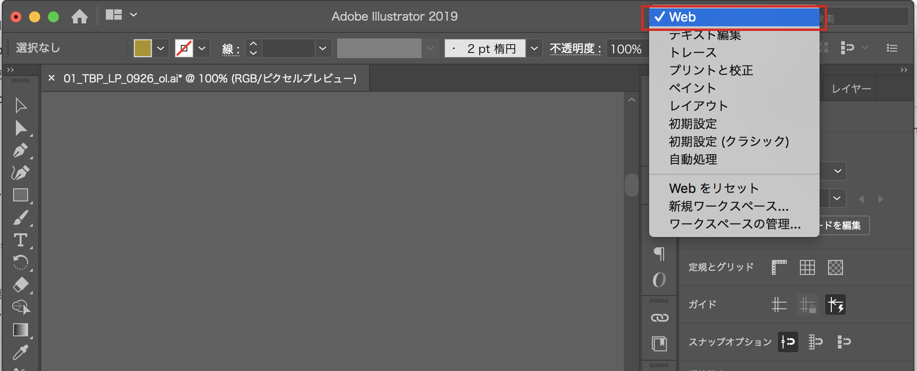917x371 pixels.
Task: Click the stroke color swatch
Action: 184,48
